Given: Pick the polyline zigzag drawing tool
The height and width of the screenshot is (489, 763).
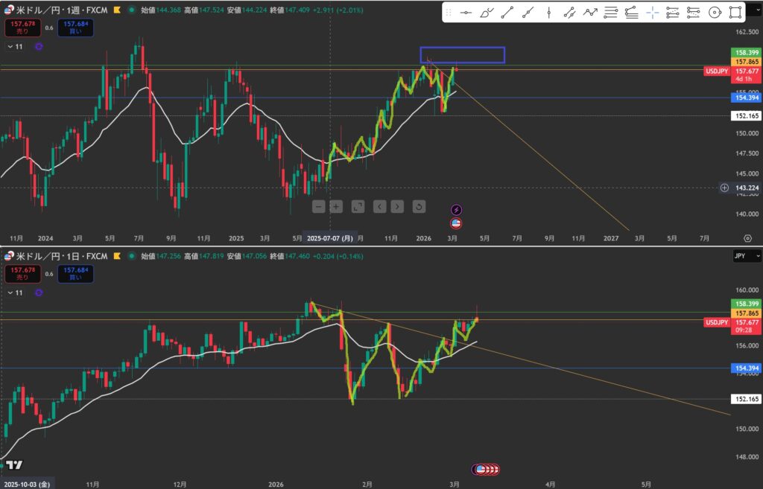Looking at the screenshot, I should click(590, 13).
